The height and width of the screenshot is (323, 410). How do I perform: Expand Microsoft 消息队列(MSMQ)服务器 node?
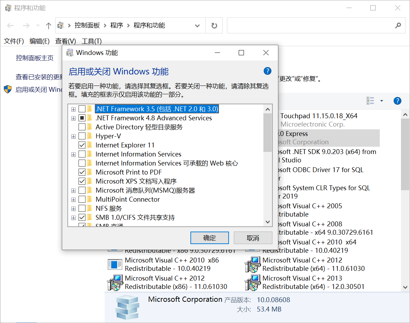(x=73, y=191)
